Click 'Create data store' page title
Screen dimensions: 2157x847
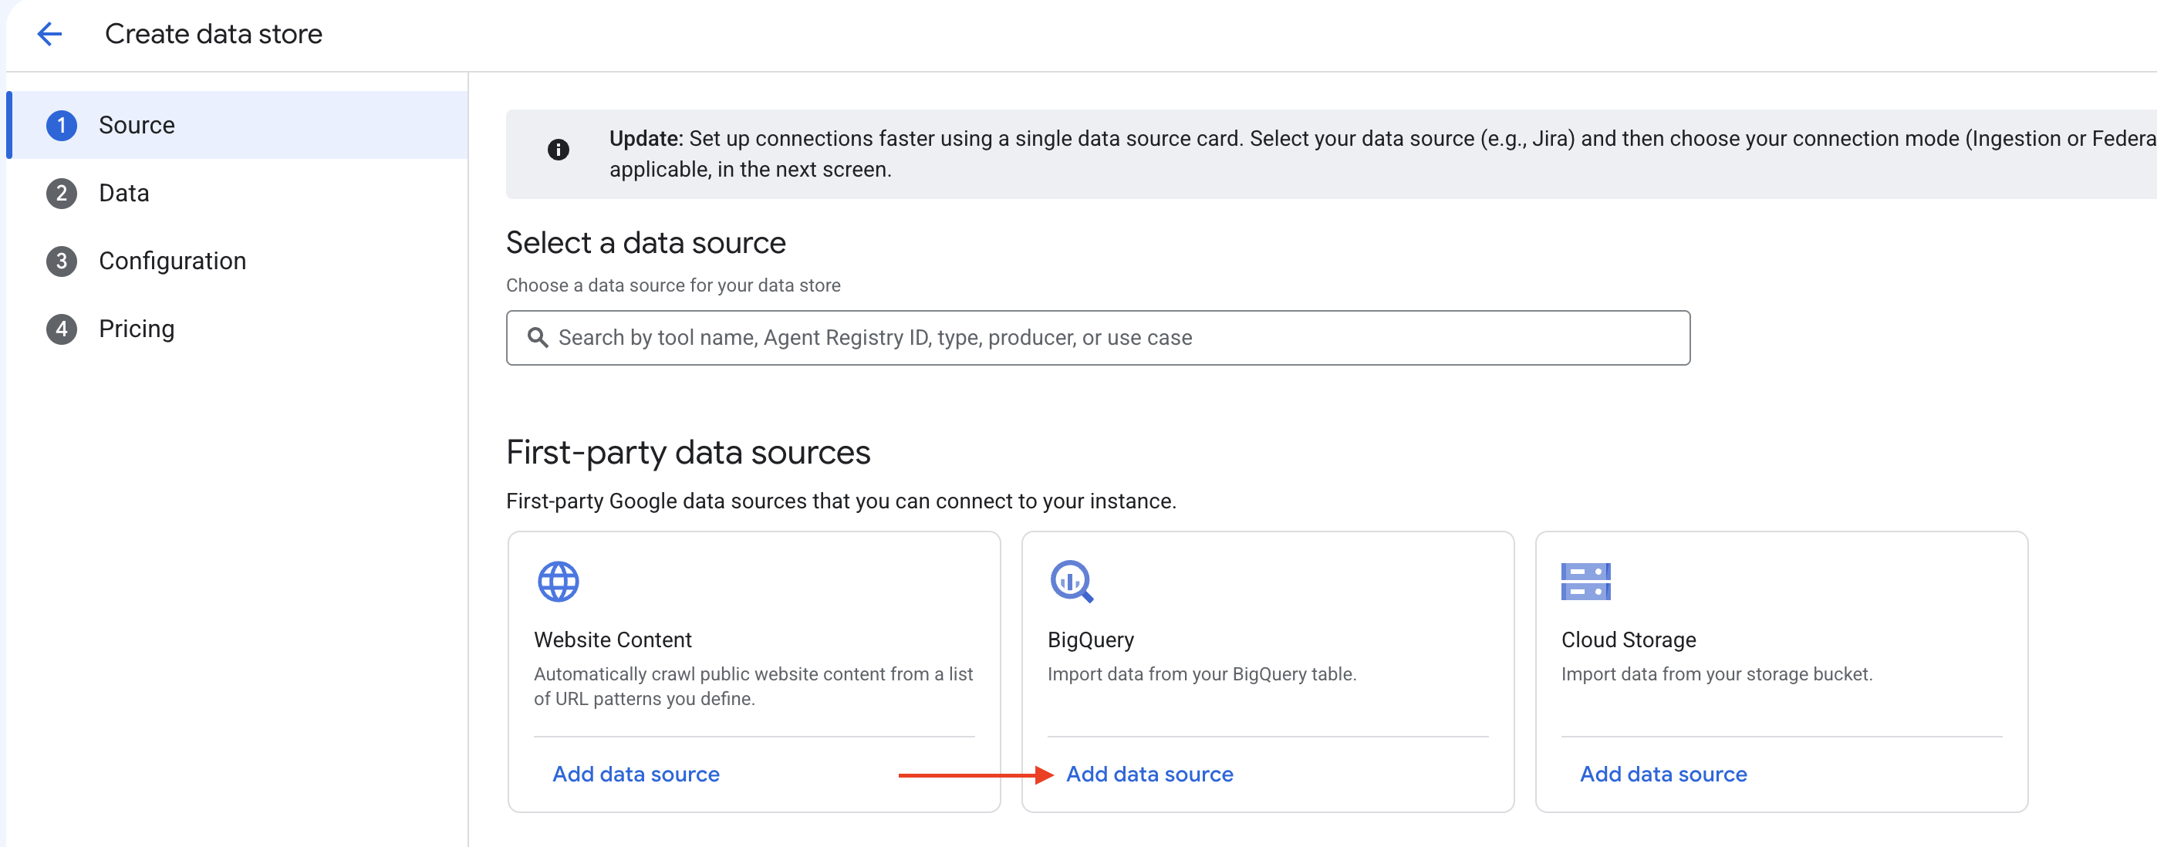pyautogui.click(x=214, y=34)
